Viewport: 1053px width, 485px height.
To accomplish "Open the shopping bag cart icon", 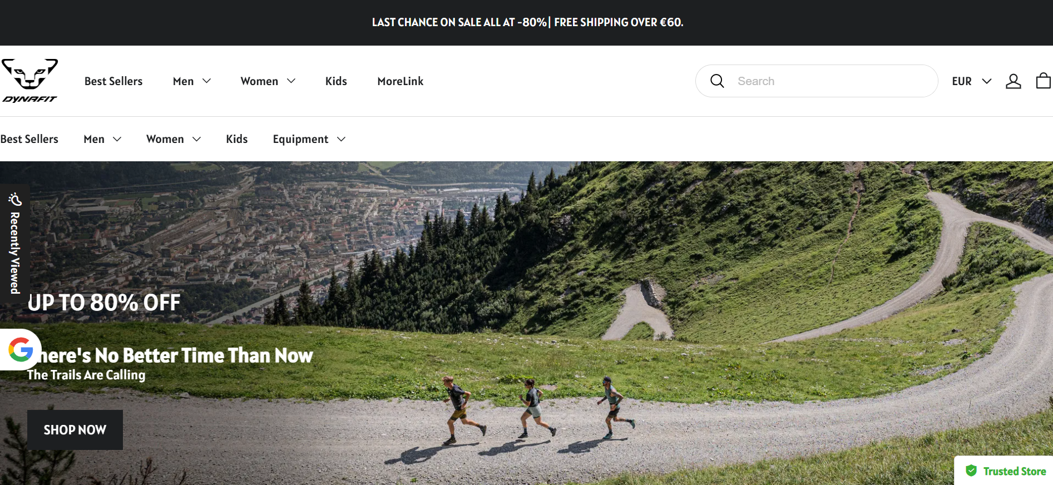I will click(1043, 81).
